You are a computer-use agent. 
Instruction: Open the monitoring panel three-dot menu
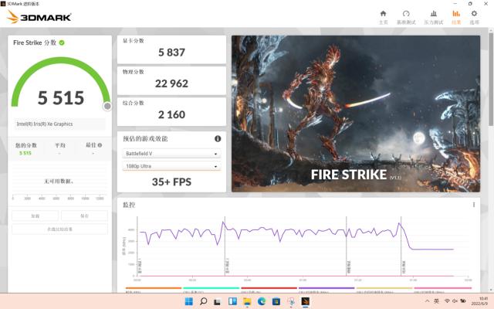tap(474, 205)
